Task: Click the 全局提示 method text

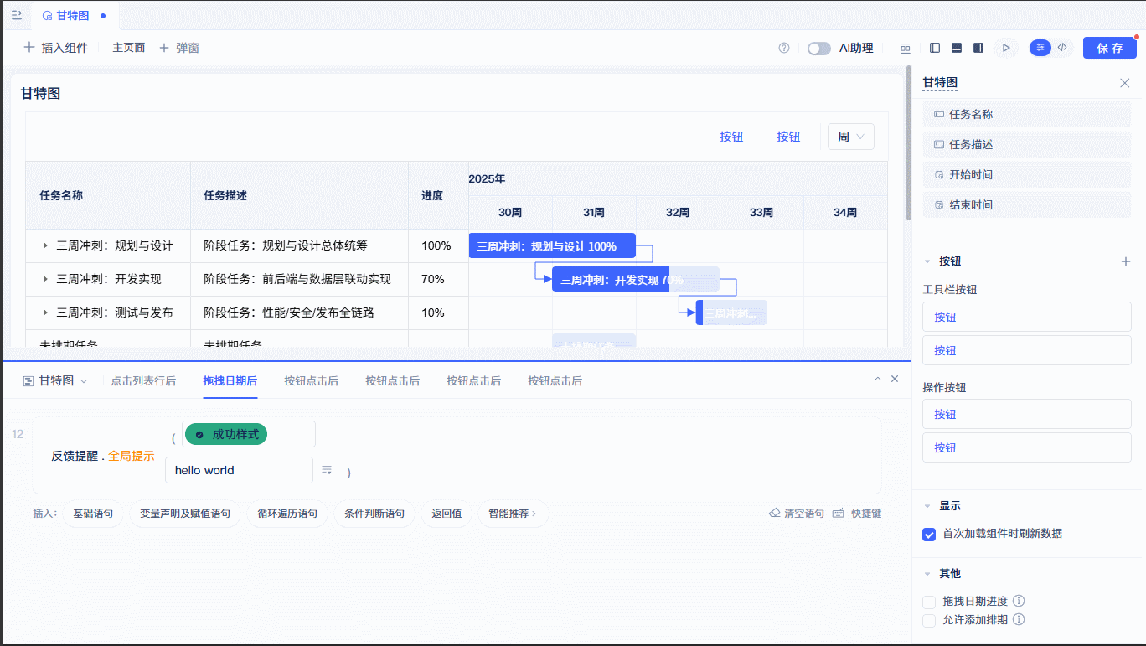Action: click(x=132, y=456)
